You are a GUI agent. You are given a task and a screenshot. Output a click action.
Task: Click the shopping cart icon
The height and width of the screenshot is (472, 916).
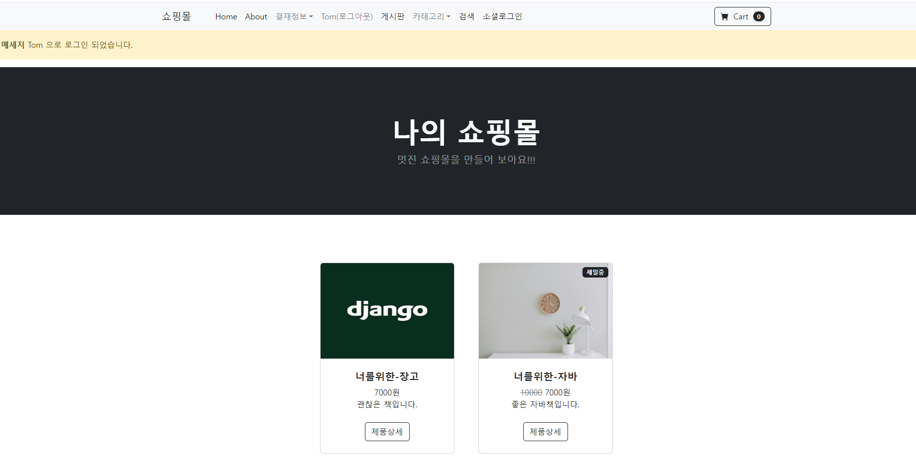click(724, 16)
